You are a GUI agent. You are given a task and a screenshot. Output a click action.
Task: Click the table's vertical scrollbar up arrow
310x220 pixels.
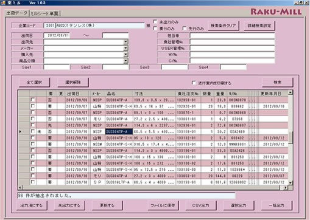click(x=291, y=92)
